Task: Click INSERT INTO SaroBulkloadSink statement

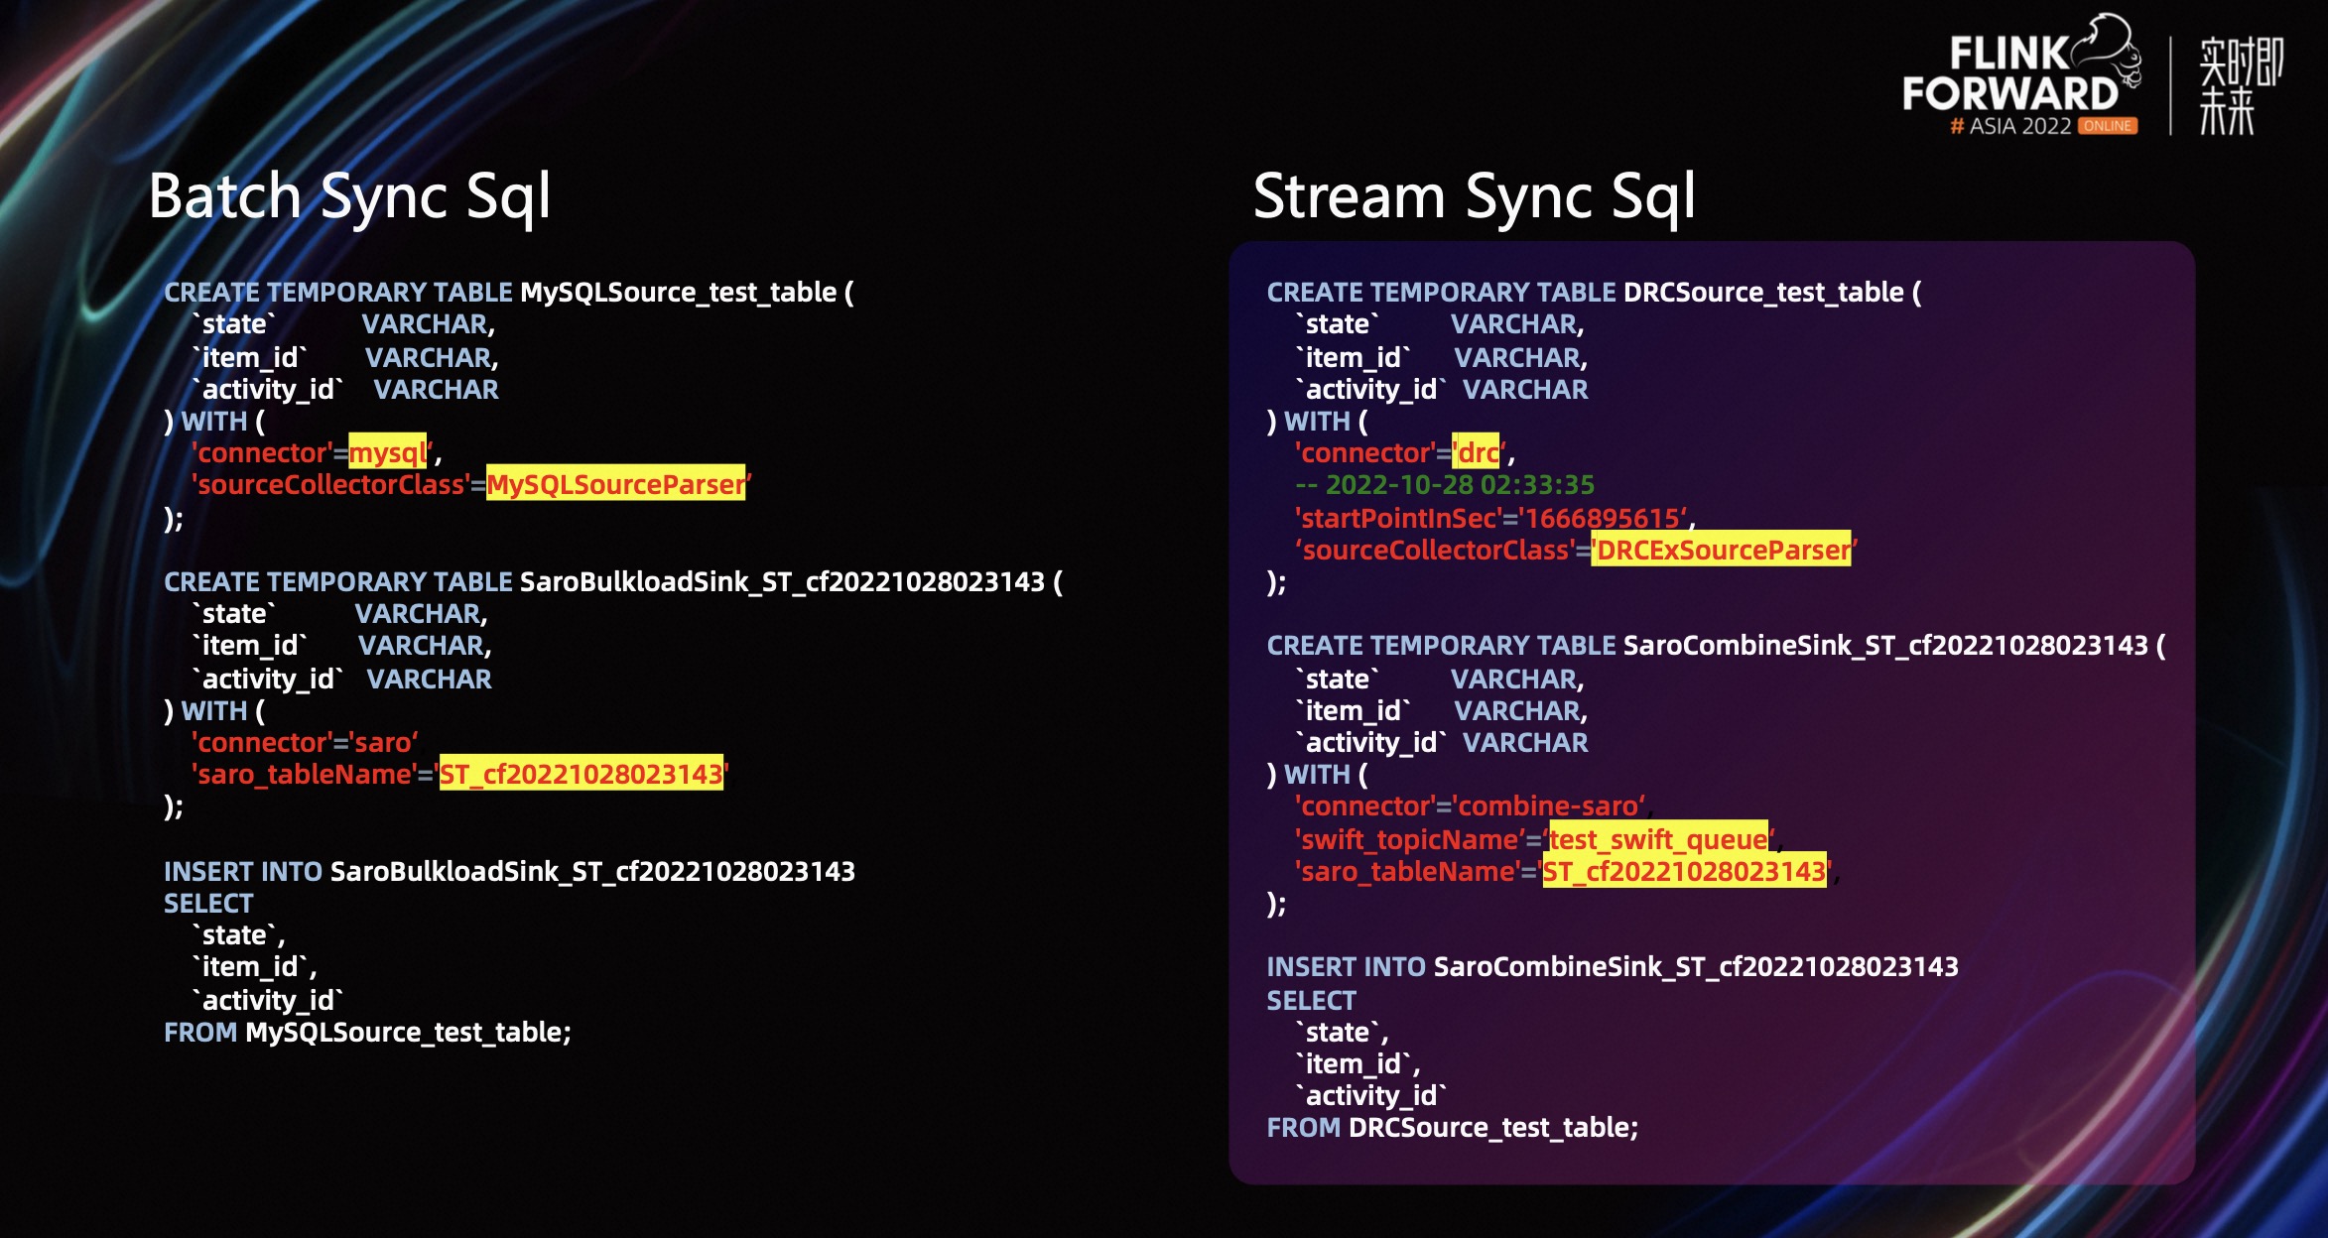Action: 509,871
